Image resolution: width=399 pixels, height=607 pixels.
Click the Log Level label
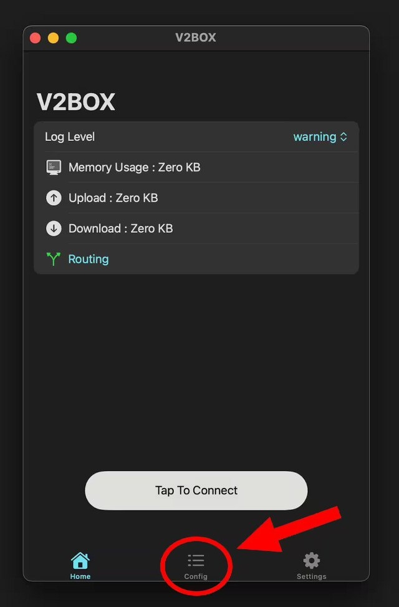click(70, 137)
